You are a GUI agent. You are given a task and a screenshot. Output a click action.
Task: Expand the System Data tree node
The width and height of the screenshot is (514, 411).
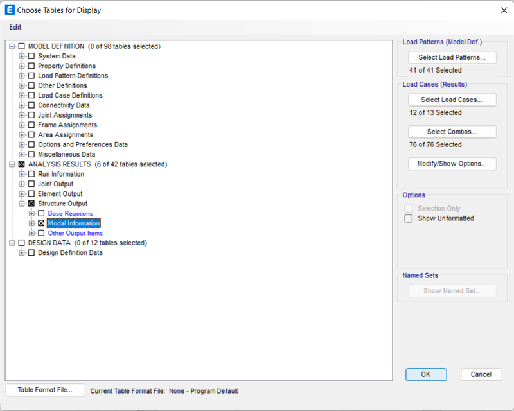click(x=22, y=56)
